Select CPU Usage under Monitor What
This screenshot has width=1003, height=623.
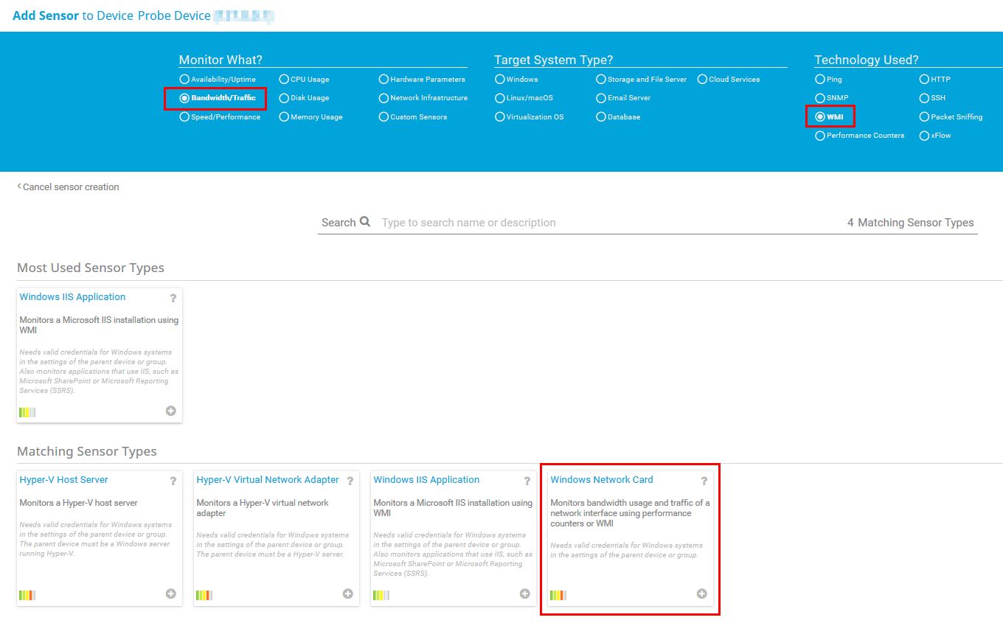pos(284,79)
